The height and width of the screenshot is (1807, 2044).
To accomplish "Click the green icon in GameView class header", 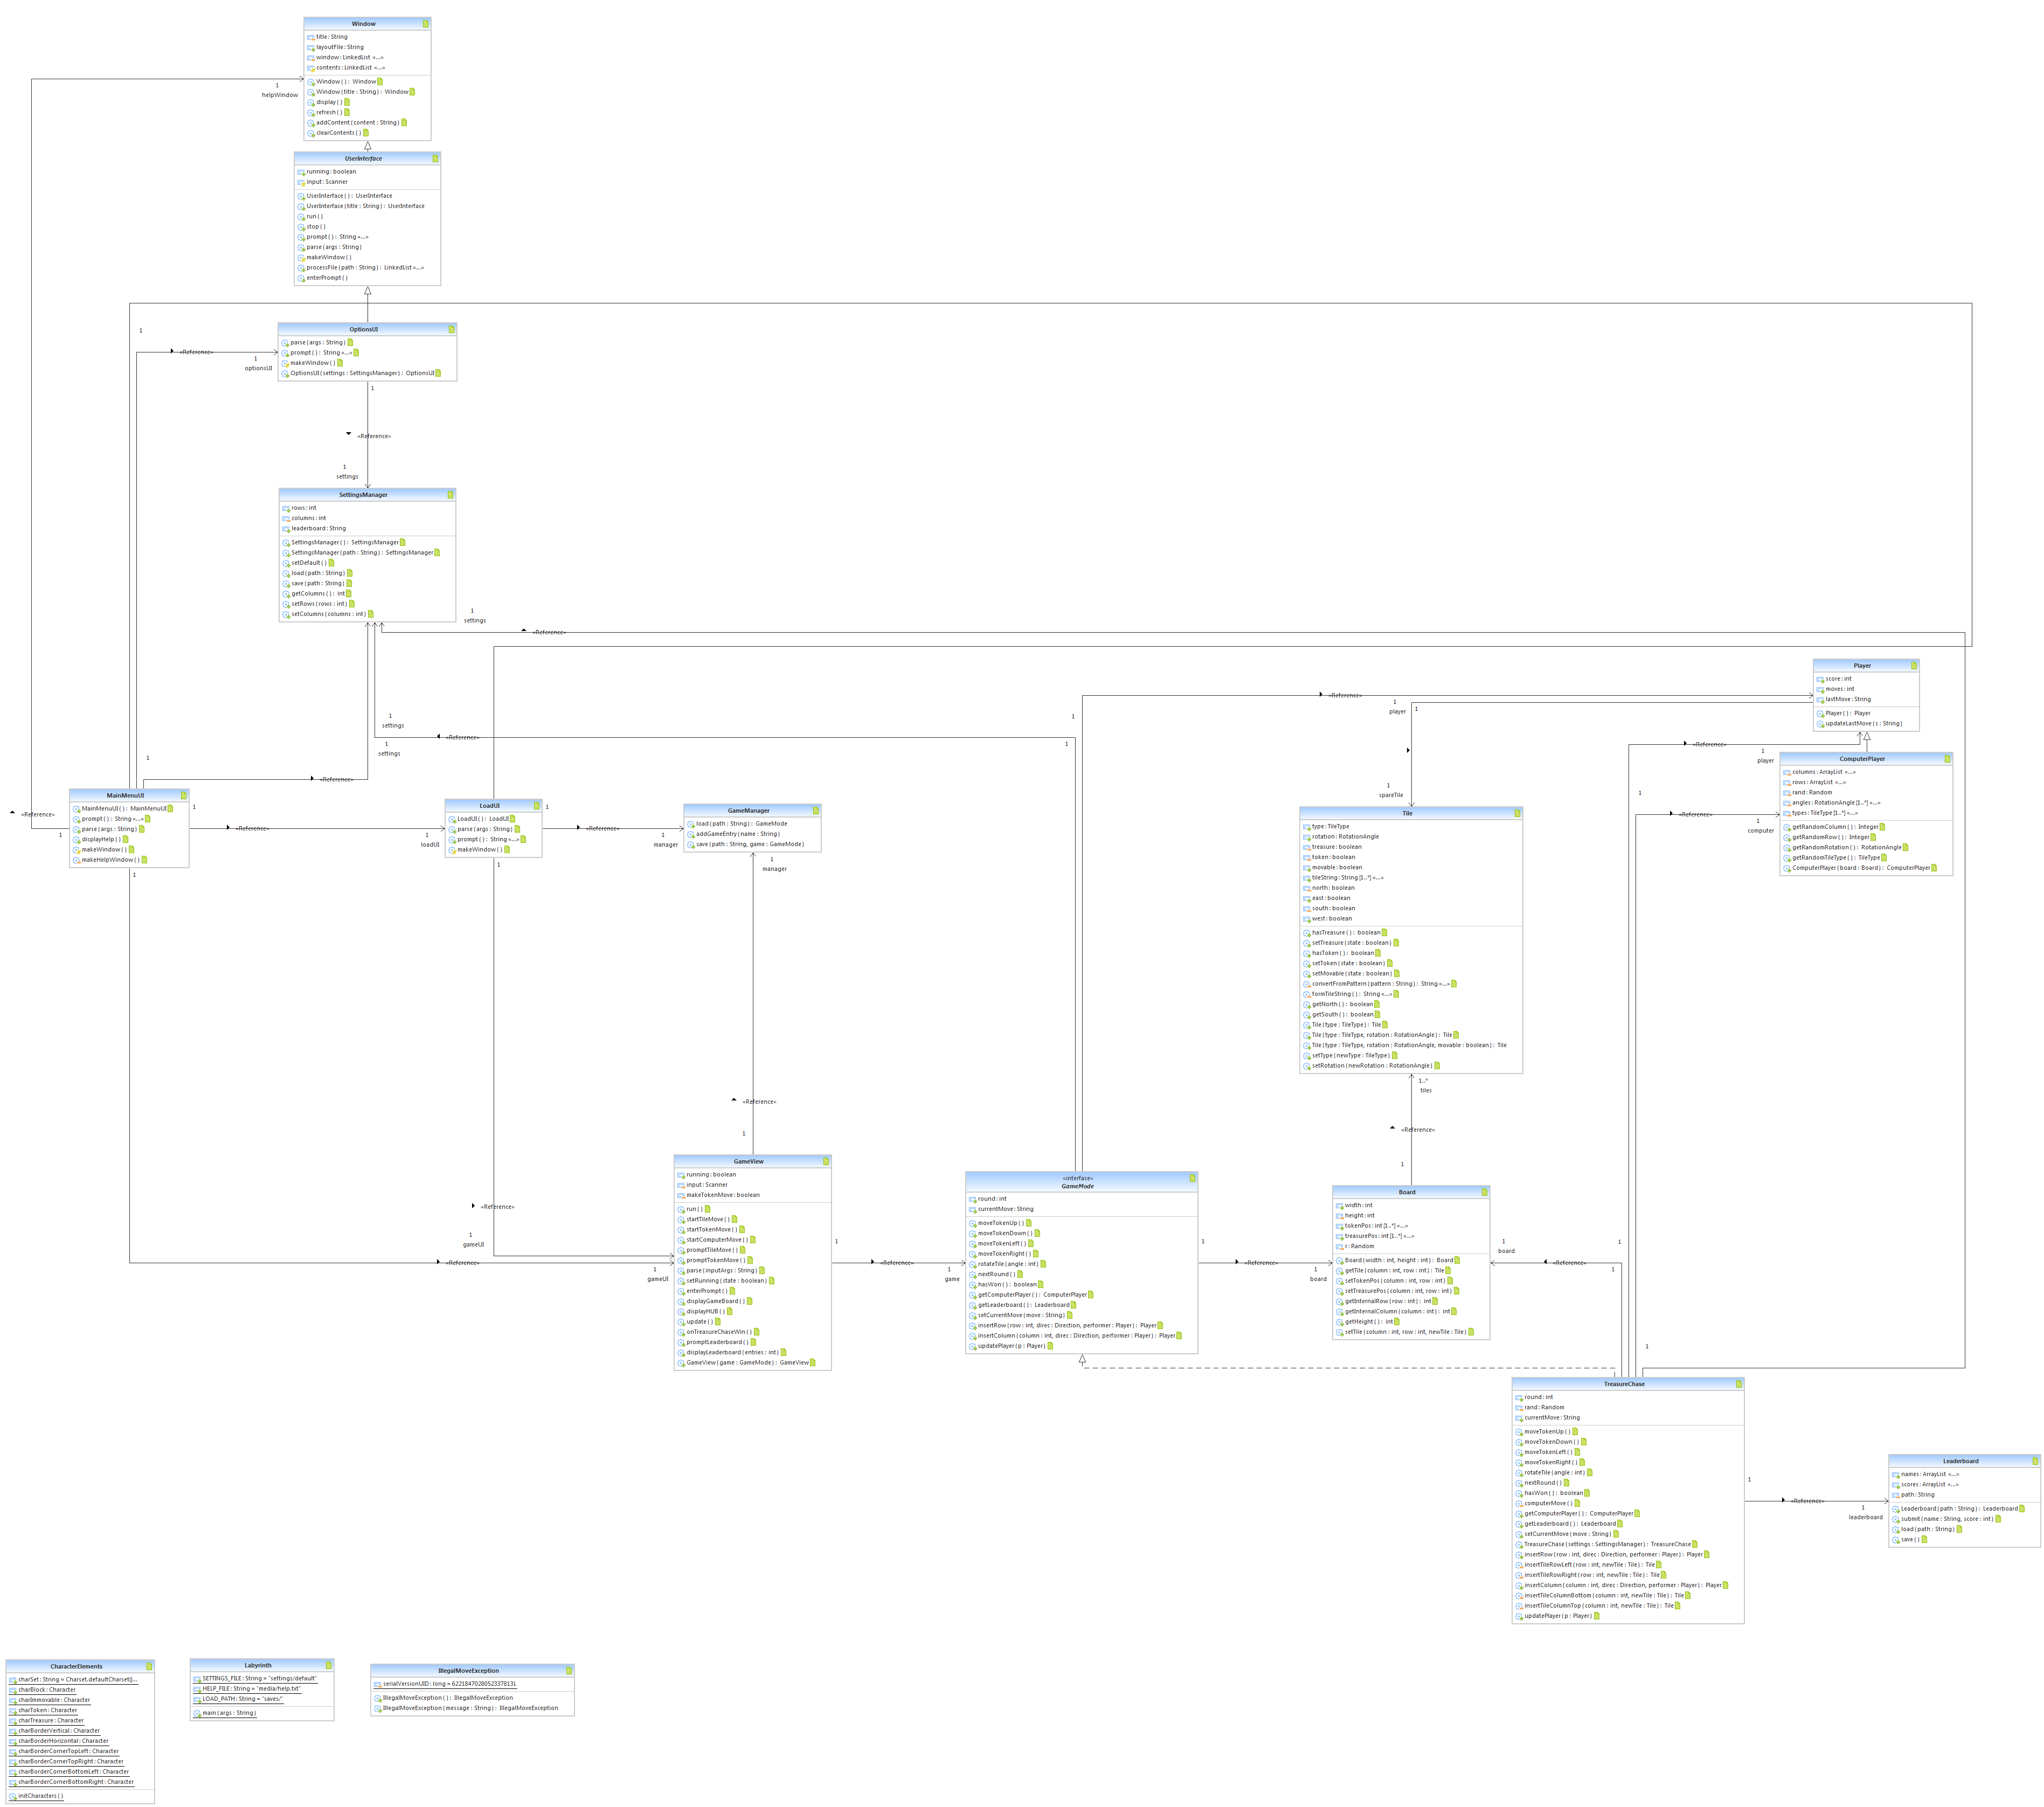I will (x=826, y=1161).
